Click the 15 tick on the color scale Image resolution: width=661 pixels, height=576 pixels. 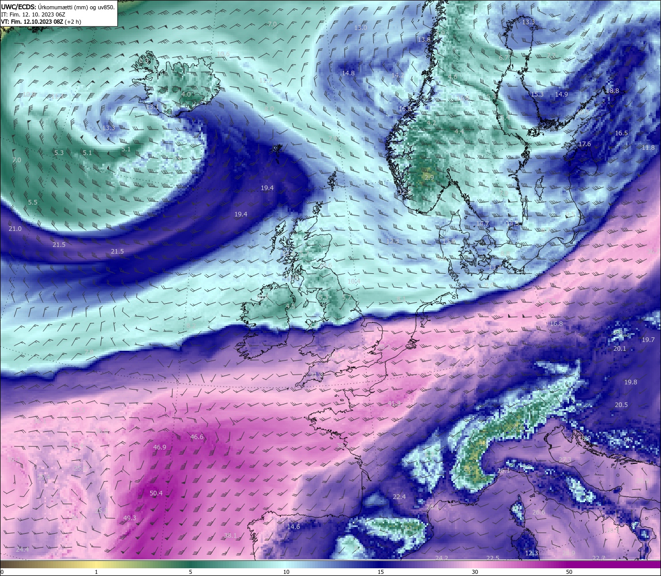[x=380, y=572]
